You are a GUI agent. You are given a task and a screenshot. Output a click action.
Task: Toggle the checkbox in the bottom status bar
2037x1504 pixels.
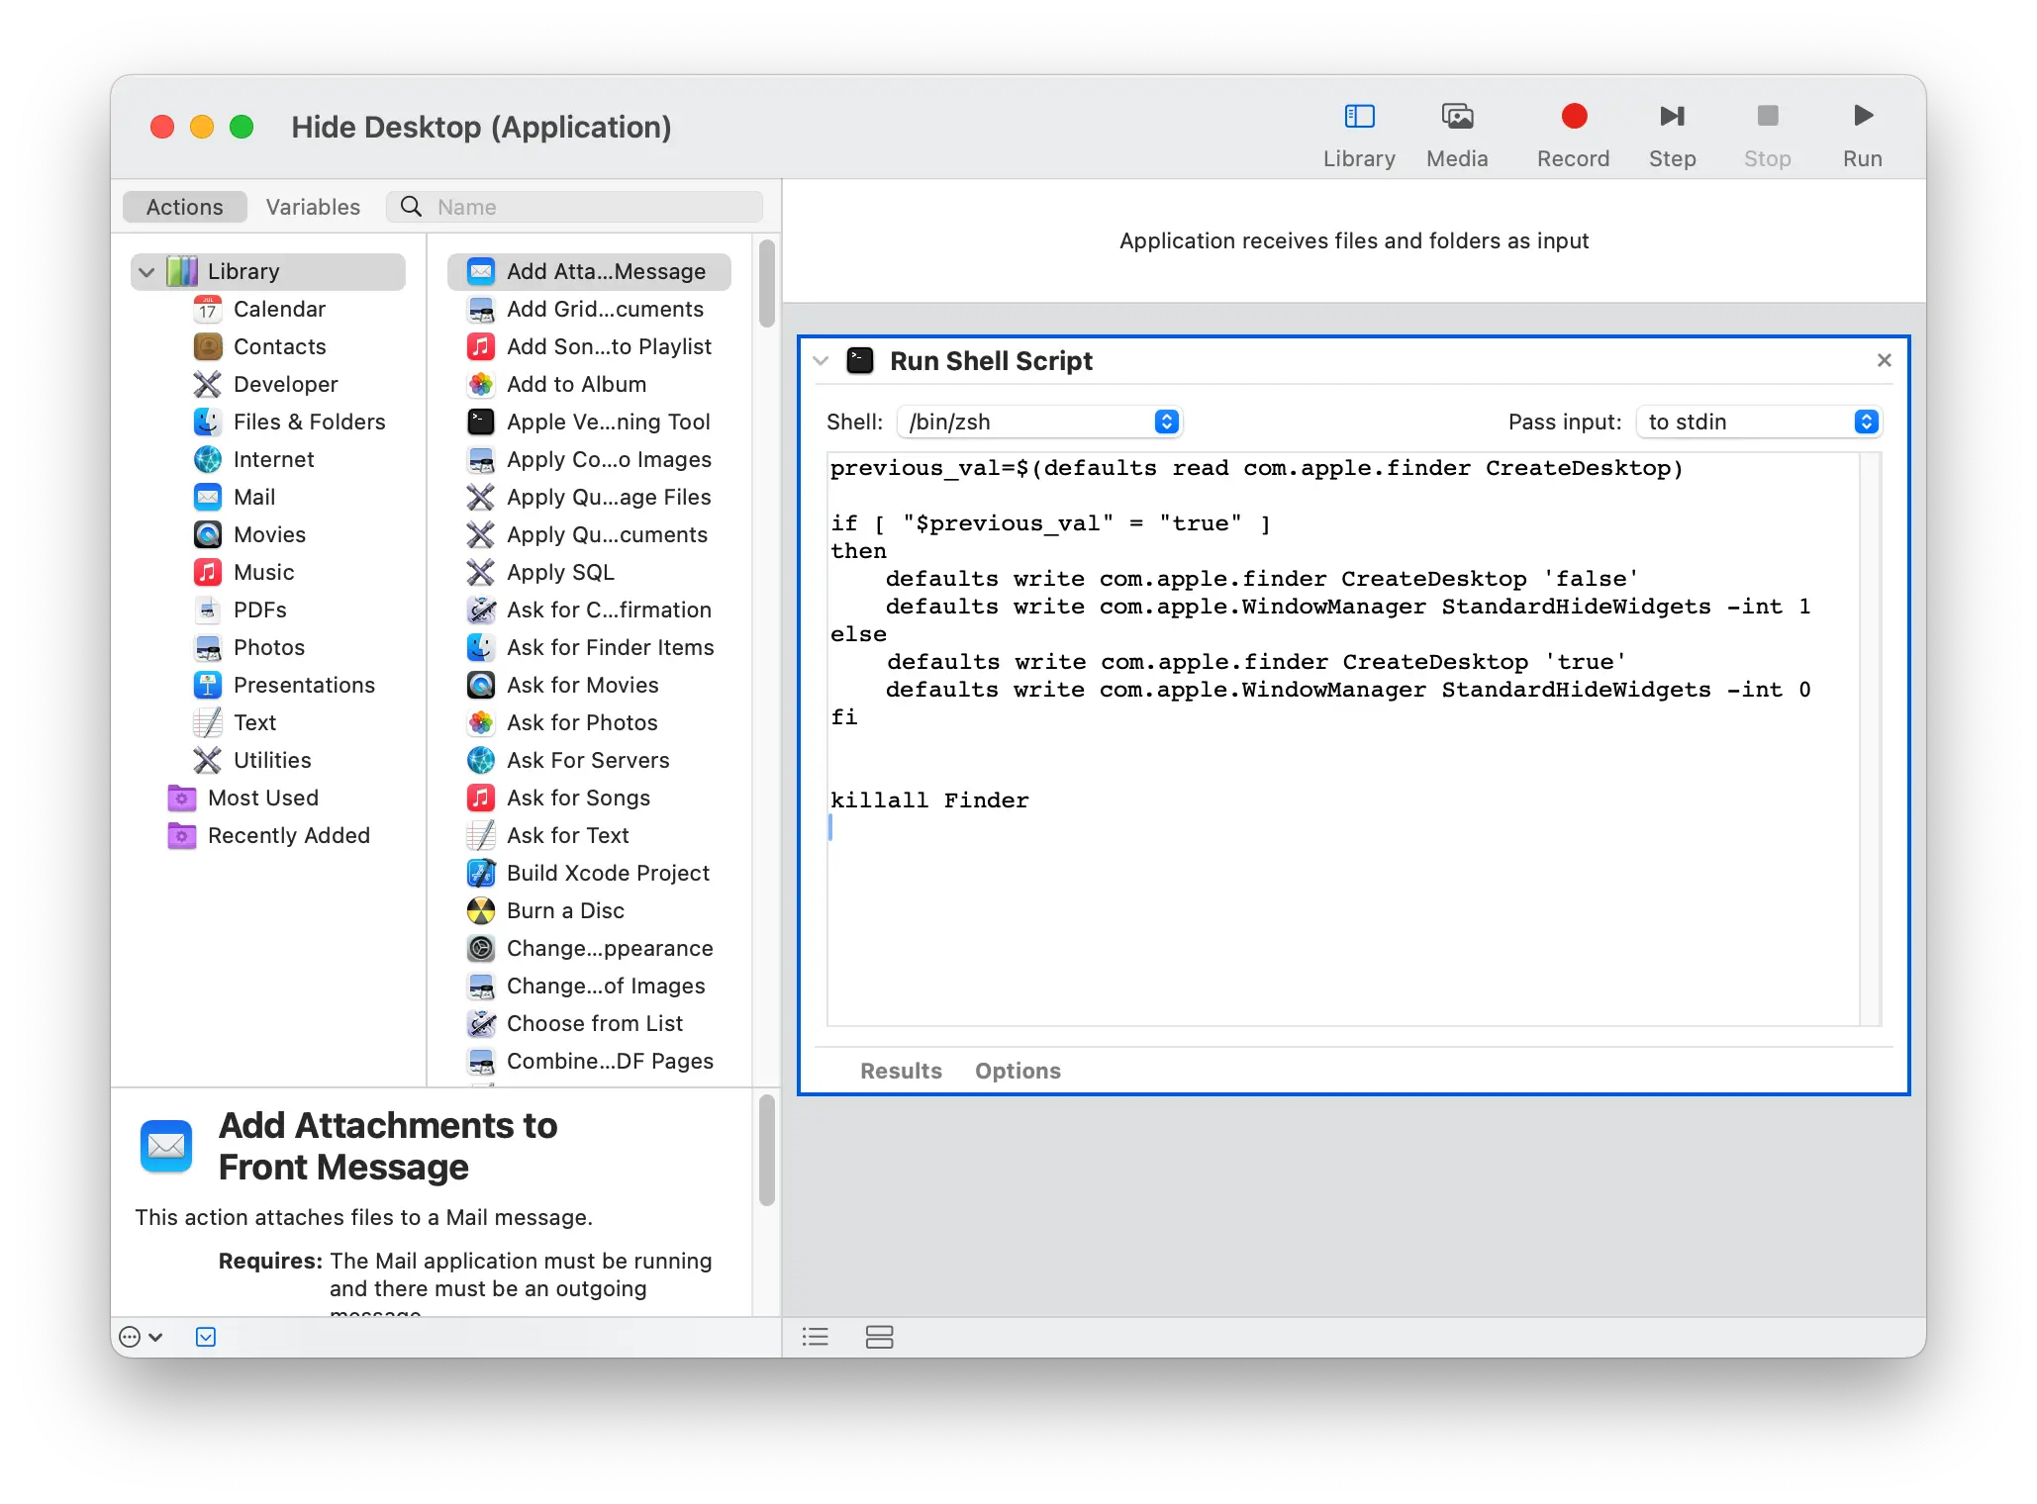click(206, 1337)
